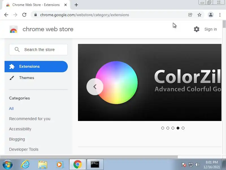Click the Categories heading text

(x=19, y=98)
